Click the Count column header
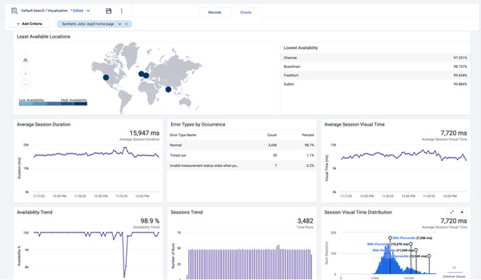The height and width of the screenshot is (280, 481). click(x=272, y=135)
